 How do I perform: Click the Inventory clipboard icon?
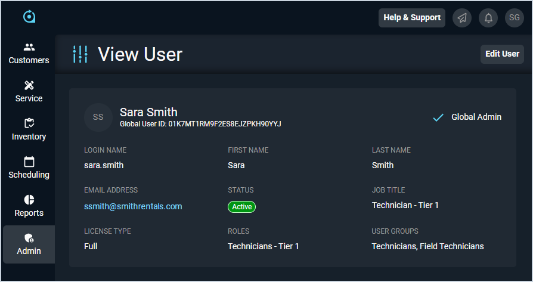tap(29, 123)
